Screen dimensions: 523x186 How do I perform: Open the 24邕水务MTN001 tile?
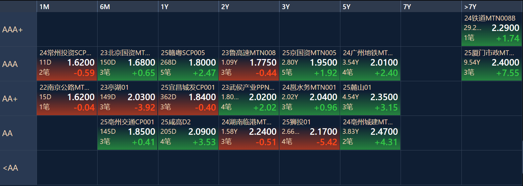(x=310, y=98)
